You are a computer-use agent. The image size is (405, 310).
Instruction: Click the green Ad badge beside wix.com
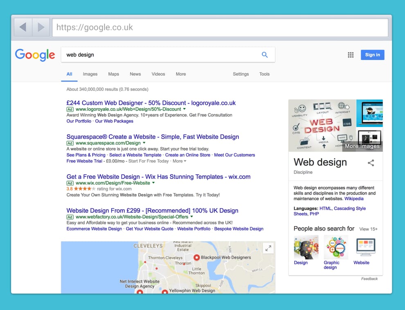click(70, 183)
